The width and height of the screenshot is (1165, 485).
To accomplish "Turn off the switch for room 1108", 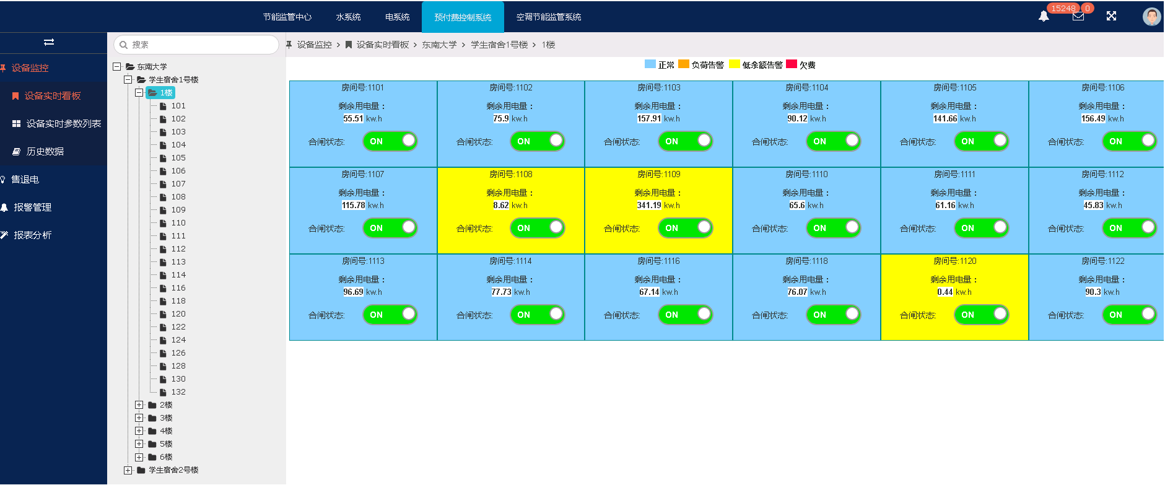I will coord(538,228).
